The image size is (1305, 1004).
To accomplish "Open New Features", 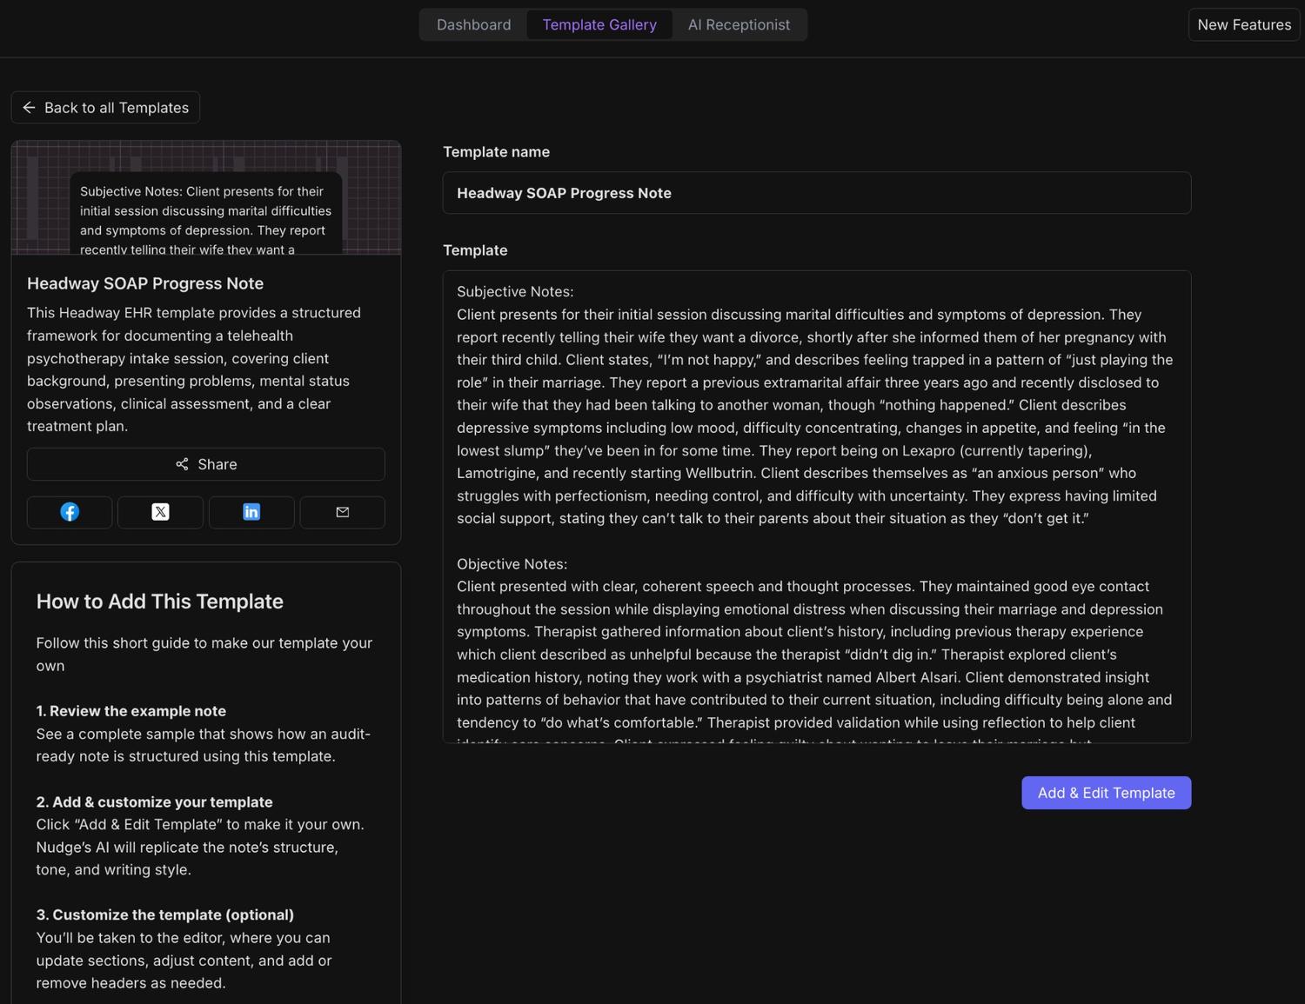I will tap(1243, 24).
